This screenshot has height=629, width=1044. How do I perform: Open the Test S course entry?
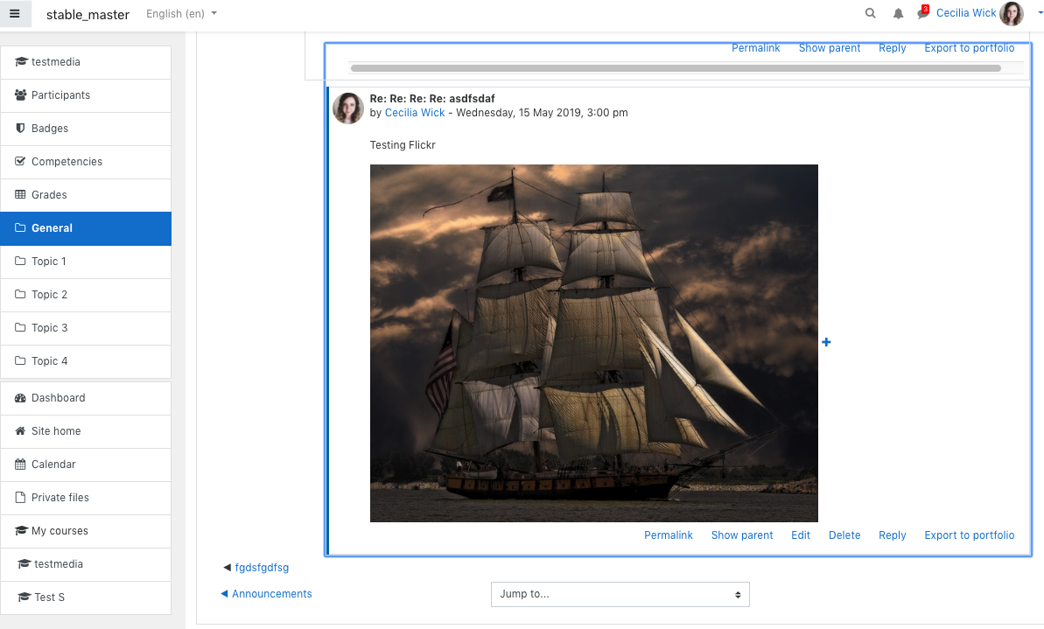coord(86,598)
